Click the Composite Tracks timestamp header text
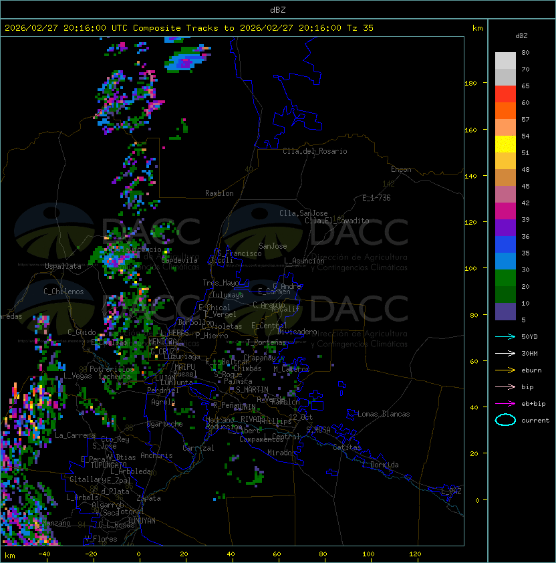This screenshot has width=556, height=563. click(189, 28)
